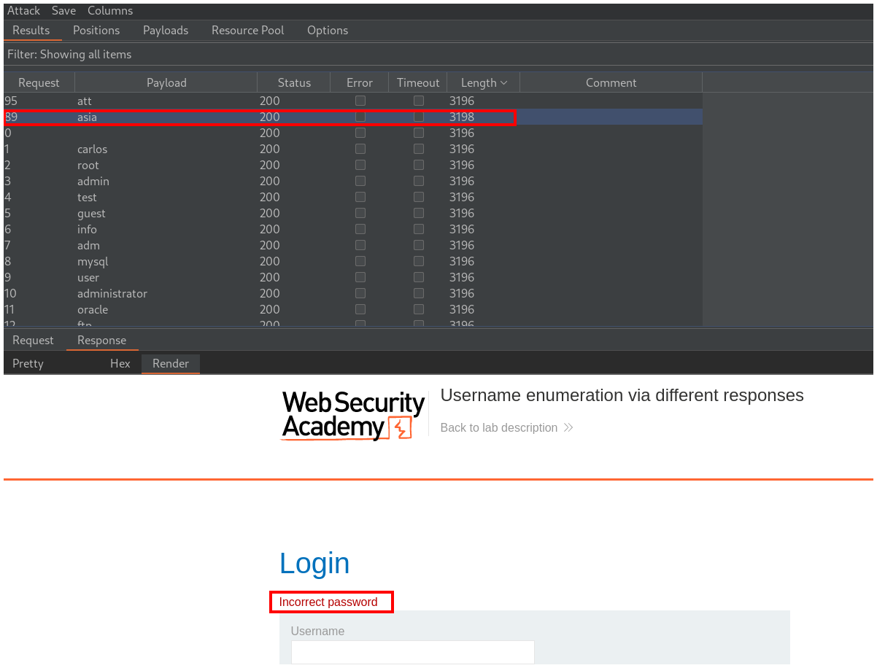Click the Back to lab description link

[x=498, y=428]
